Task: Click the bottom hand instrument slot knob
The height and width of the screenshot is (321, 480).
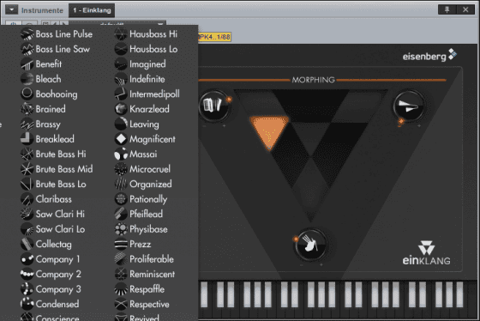Action: (310, 245)
